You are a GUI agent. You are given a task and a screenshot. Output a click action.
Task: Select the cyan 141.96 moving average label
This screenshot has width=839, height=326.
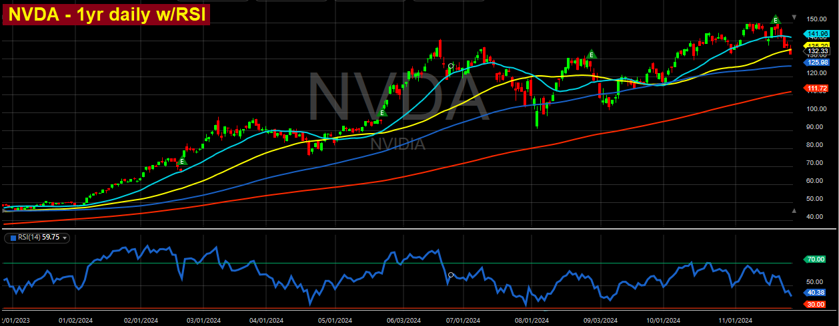click(816, 33)
